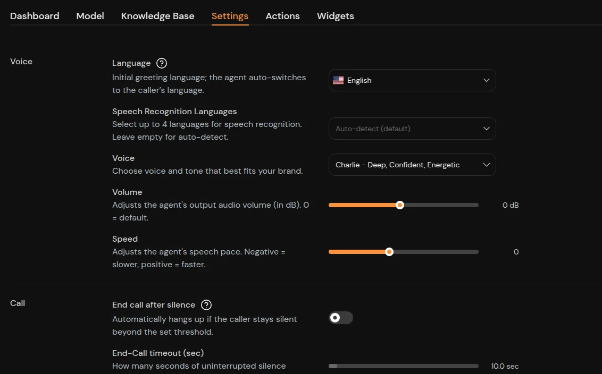Open the English language dropdown

click(x=412, y=80)
